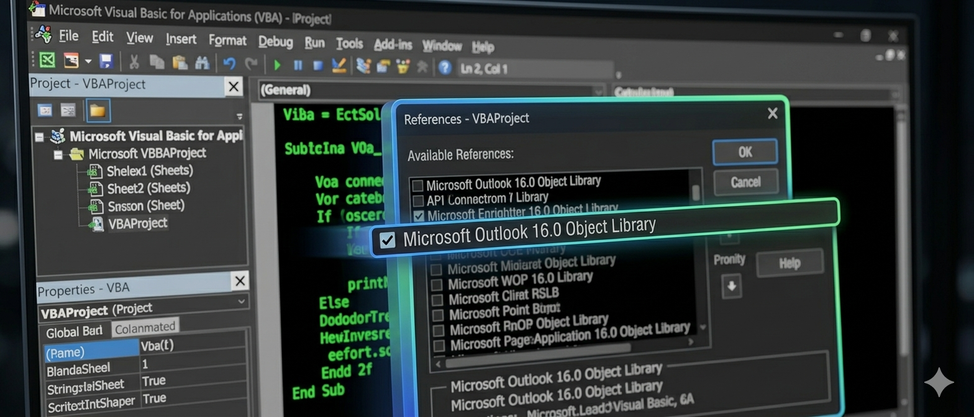Untick Microsoft Enrightter 16.0 Object Library checkbox
Viewport: 974px width, 417px height.
click(x=419, y=216)
